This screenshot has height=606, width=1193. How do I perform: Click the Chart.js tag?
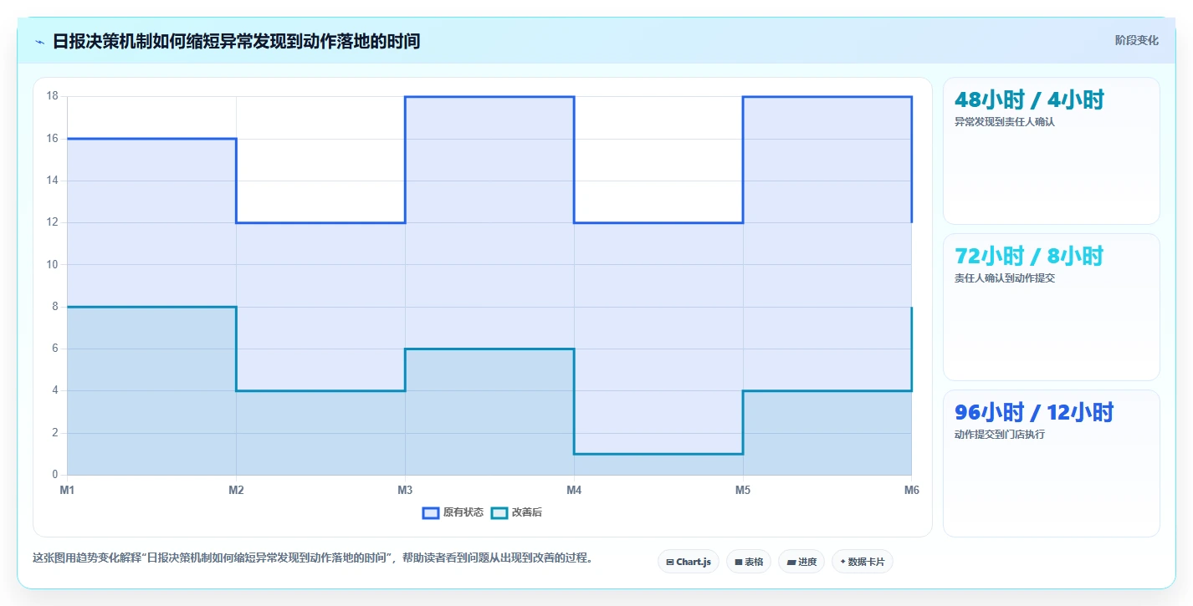click(x=689, y=562)
